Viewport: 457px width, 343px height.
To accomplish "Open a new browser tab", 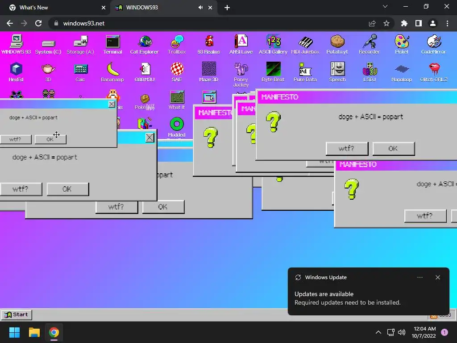I will pos(227,8).
